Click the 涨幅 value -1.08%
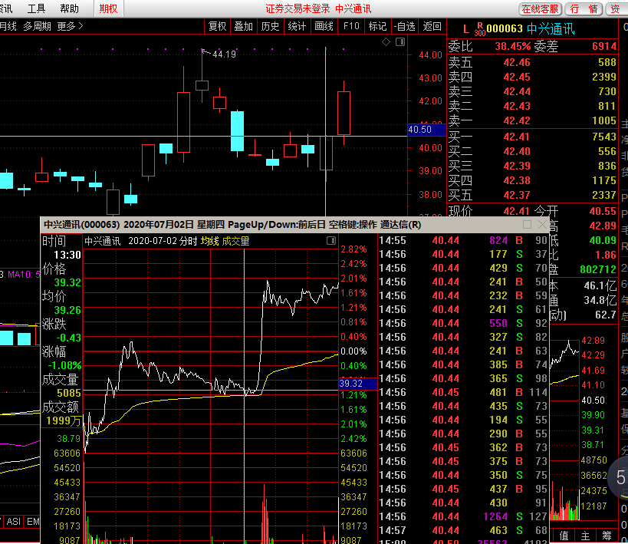628x544 pixels. tap(64, 365)
